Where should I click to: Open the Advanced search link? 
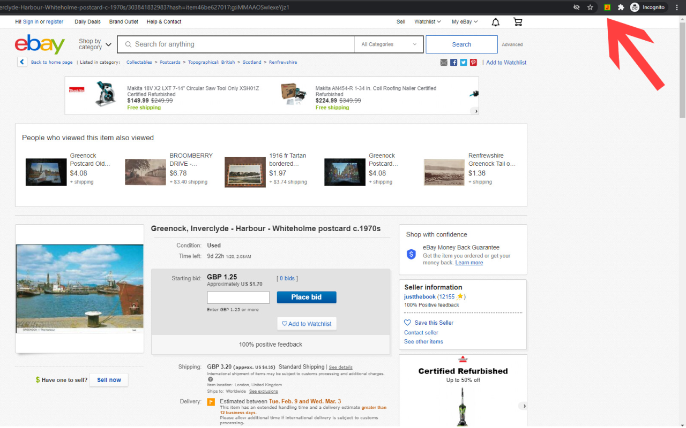512,44
